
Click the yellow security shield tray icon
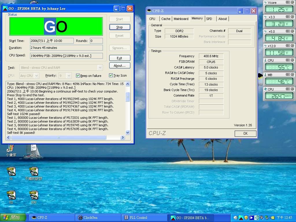(246, 218)
